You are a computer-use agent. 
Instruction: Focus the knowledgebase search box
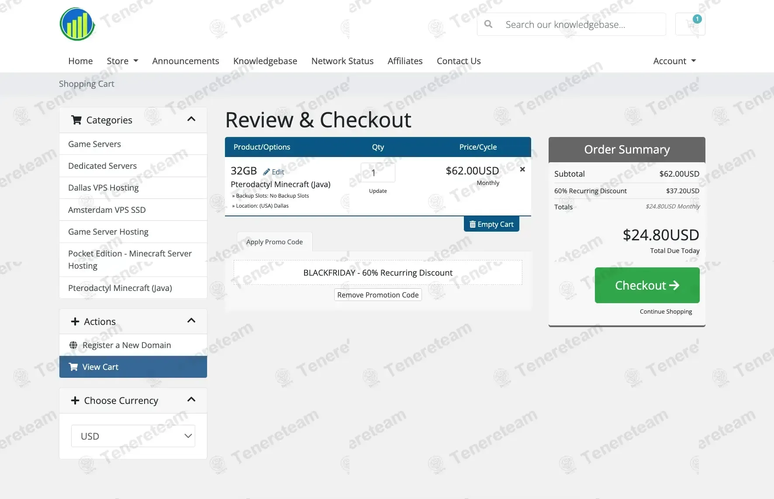tap(571, 24)
